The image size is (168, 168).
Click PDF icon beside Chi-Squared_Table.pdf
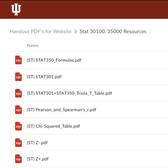click(18, 126)
